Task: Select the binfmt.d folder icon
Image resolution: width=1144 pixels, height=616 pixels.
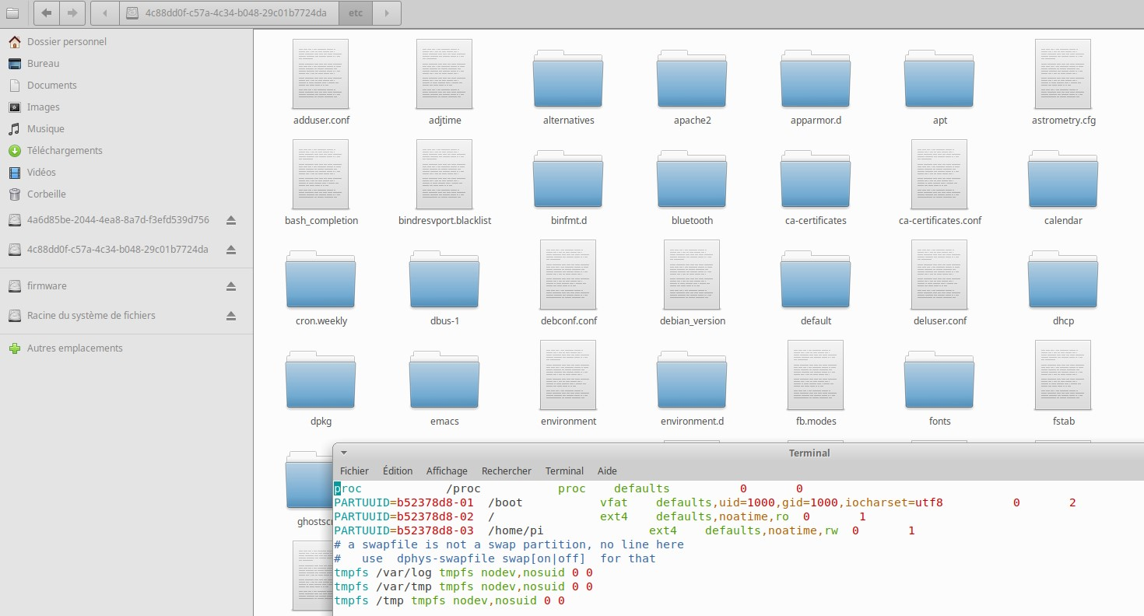Action: coord(568,179)
